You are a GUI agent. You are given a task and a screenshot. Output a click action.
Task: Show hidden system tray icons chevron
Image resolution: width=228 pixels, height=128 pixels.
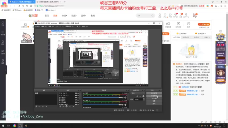[x=199, y=126]
